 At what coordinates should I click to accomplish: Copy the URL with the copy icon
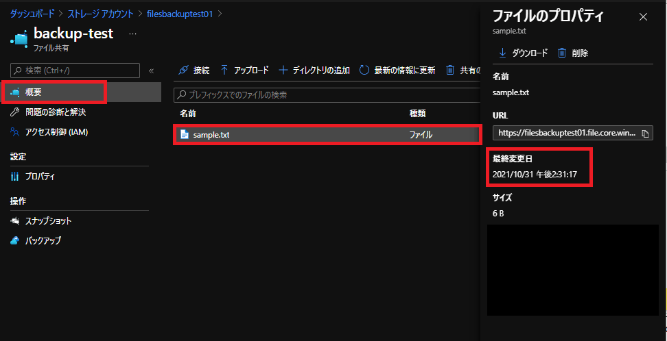(645, 134)
